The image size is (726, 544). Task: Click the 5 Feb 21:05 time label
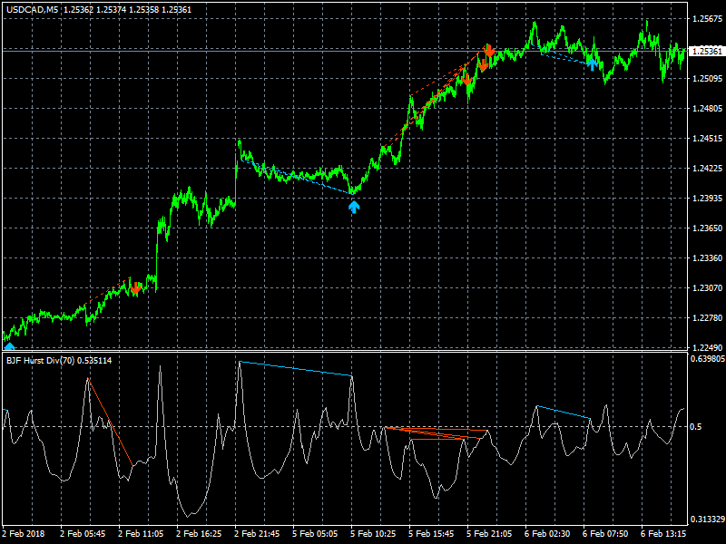pyautogui.click(x=489, y=534)
